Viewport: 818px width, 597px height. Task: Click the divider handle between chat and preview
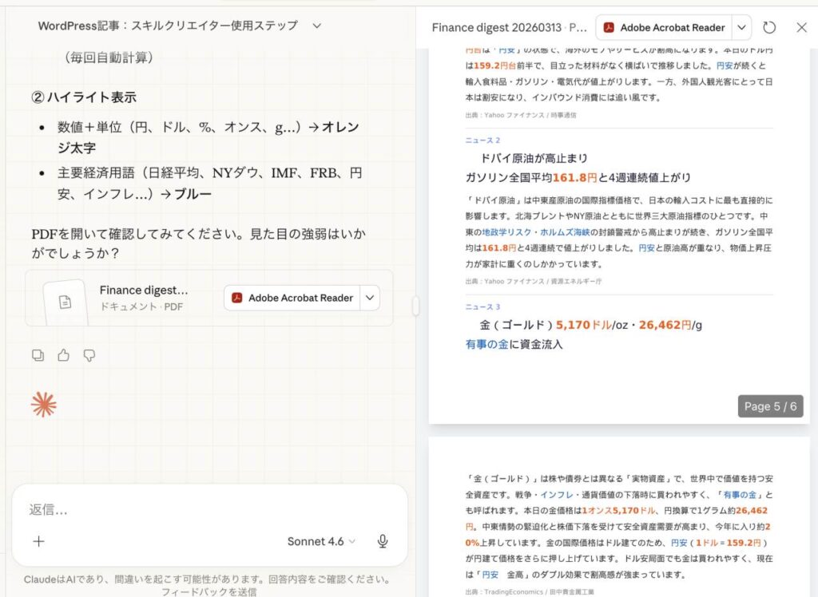pos(415,306)
